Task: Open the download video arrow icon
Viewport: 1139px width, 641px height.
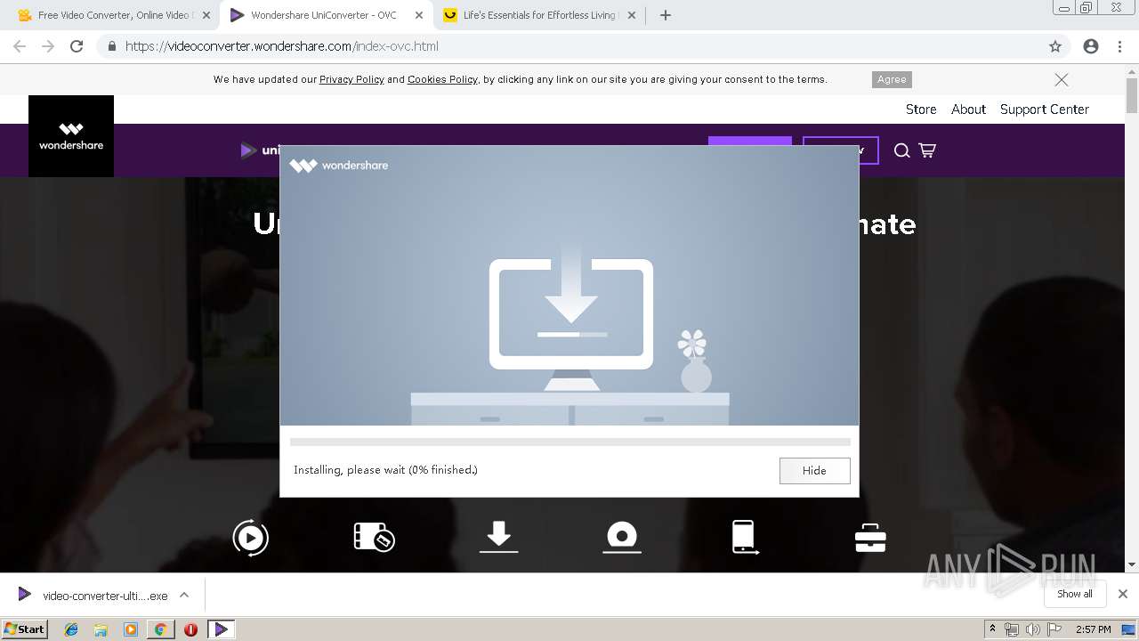Action: [498, 537]
